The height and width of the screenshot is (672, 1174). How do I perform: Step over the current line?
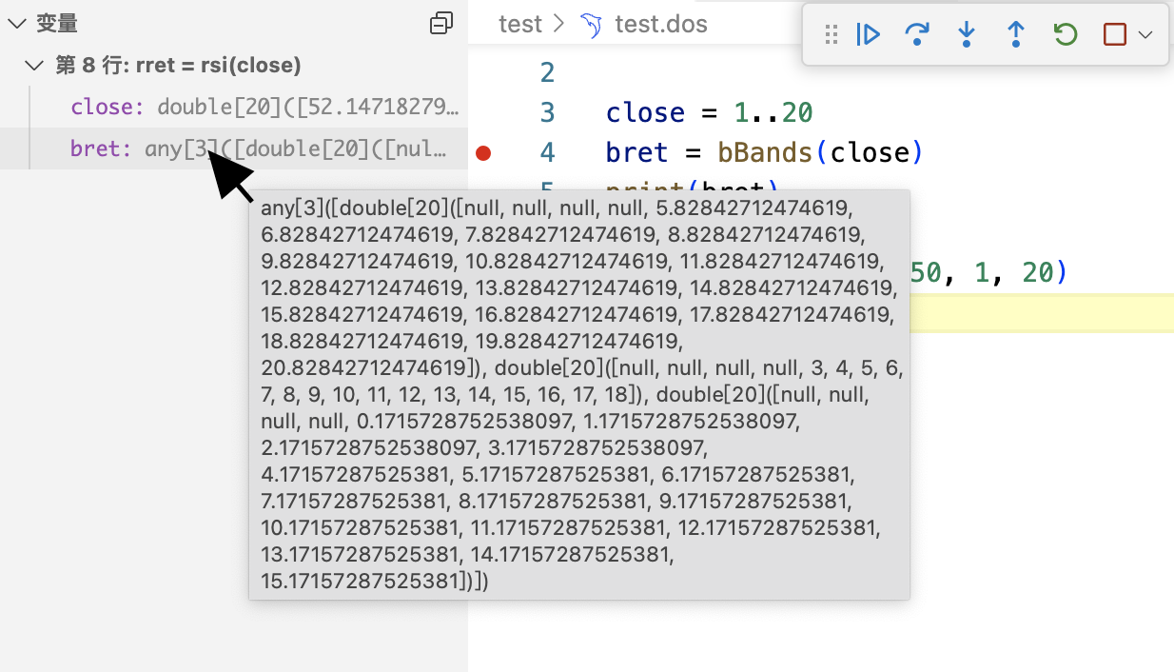click(917, 35)
